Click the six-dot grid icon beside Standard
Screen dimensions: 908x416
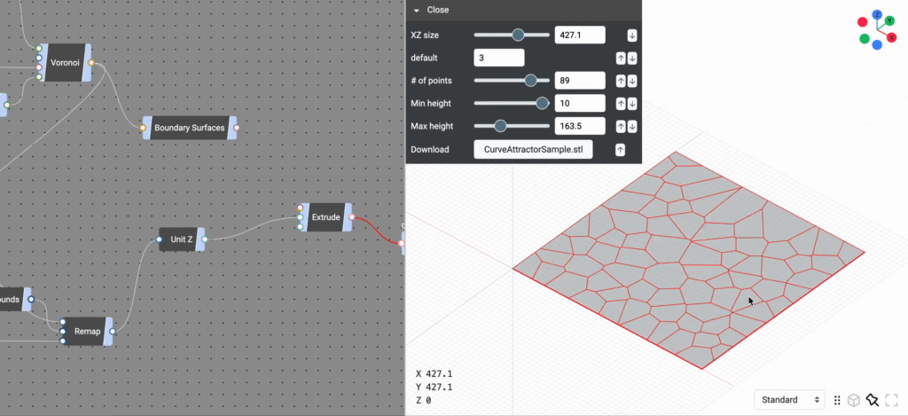tap(836, 400)
